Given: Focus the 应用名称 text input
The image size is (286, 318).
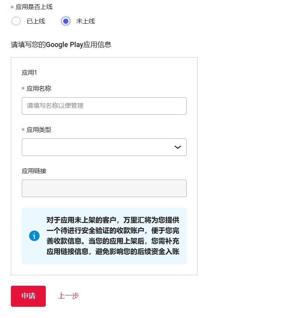Looking at the screenshot, I should [x=104, y=106].
